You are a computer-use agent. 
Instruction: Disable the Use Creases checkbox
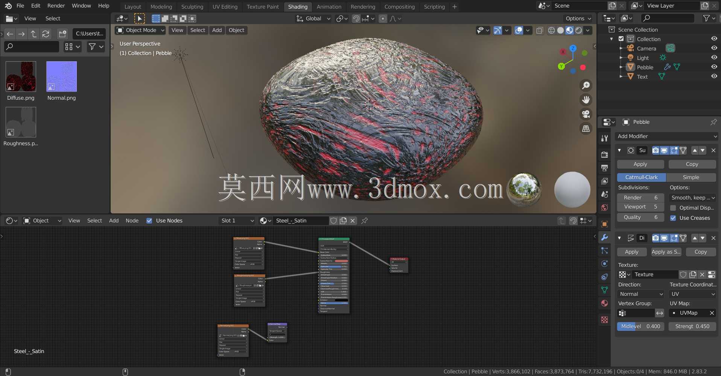673,218
